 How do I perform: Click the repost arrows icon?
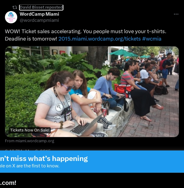click(x=15, y=7)
